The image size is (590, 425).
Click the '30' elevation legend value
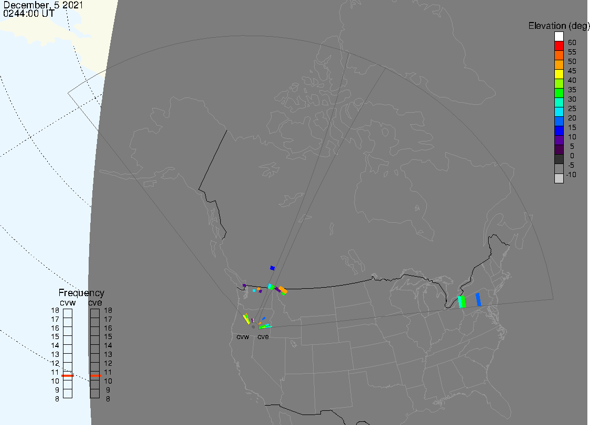pyautogui.click(x=572, y=99)
